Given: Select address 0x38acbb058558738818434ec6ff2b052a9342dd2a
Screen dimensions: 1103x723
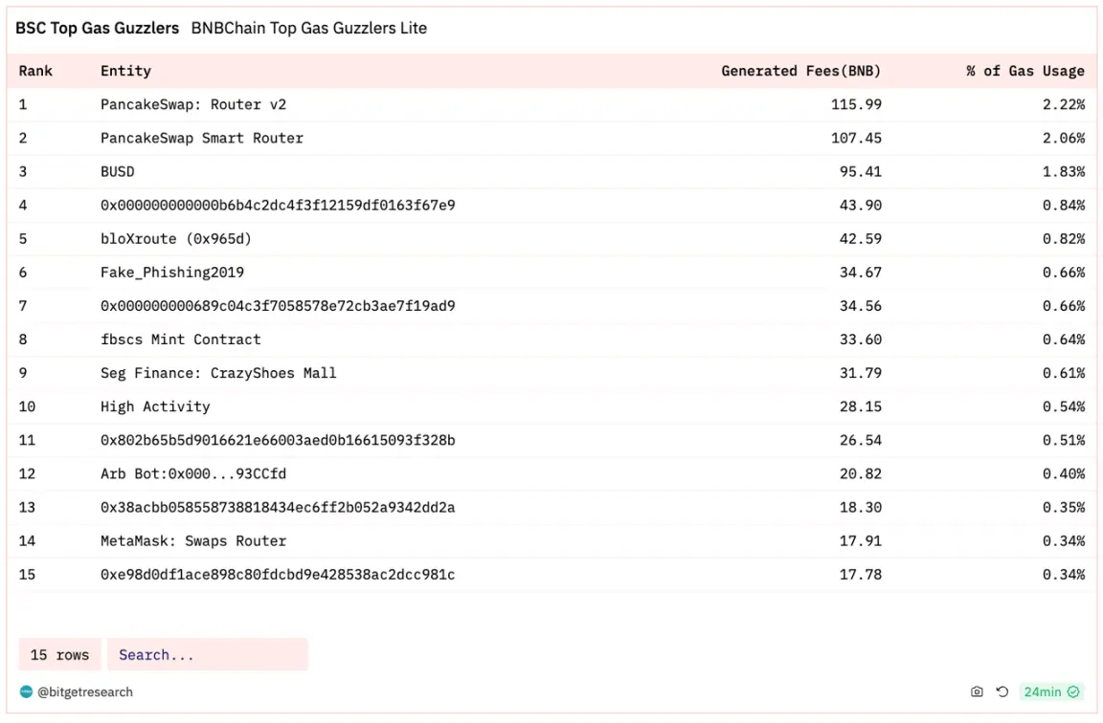Looking at the screenshot, I should tap(278, 507).
